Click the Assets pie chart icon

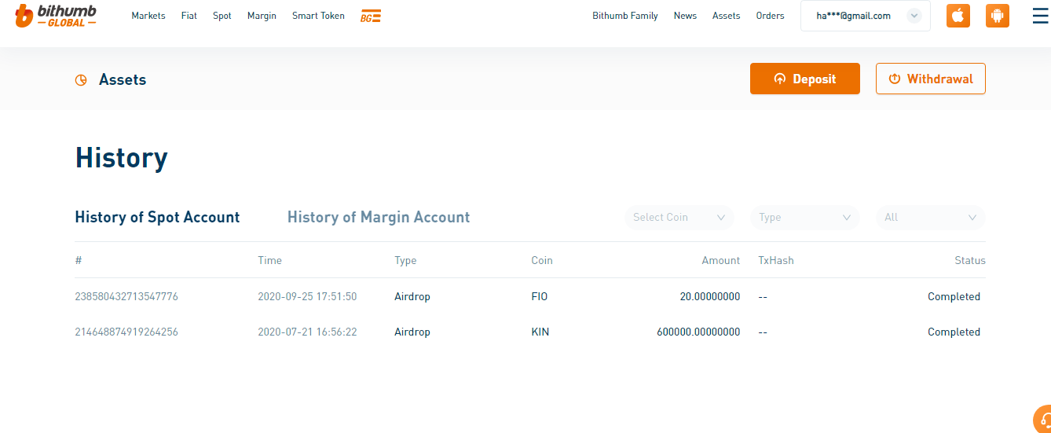click(x=81, y=80)
